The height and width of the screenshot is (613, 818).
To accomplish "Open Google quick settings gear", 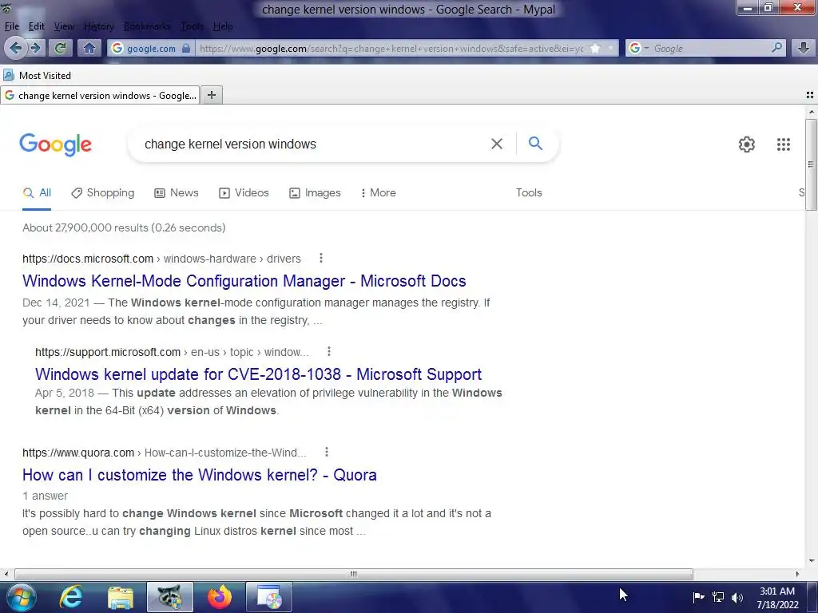I will coord(747,144).
